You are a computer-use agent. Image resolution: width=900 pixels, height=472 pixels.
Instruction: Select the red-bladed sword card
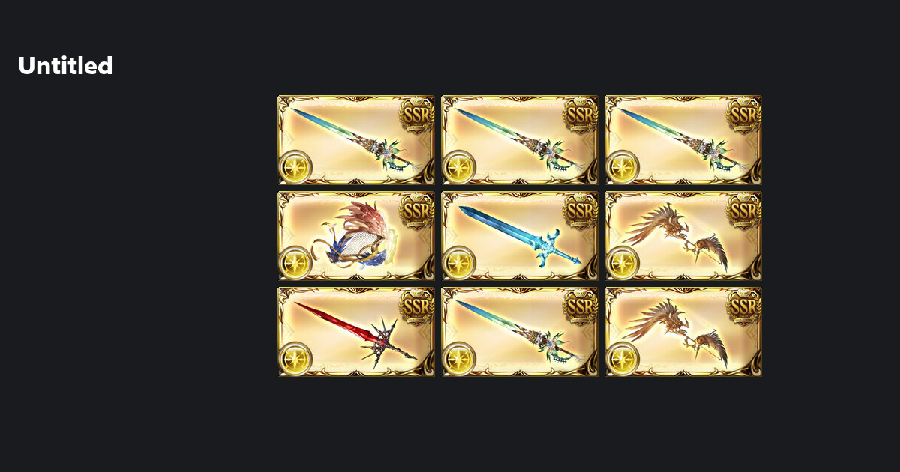click(x=356, y=332)
